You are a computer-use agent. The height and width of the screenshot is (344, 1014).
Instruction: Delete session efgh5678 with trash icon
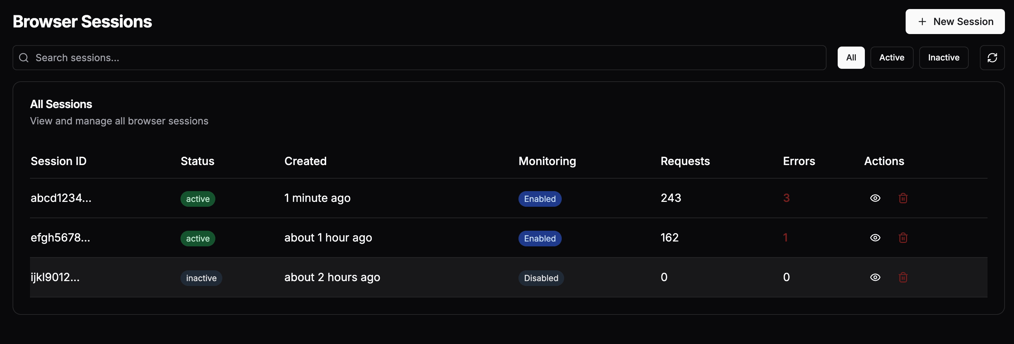pyautogui.click(x=903, y=238)
